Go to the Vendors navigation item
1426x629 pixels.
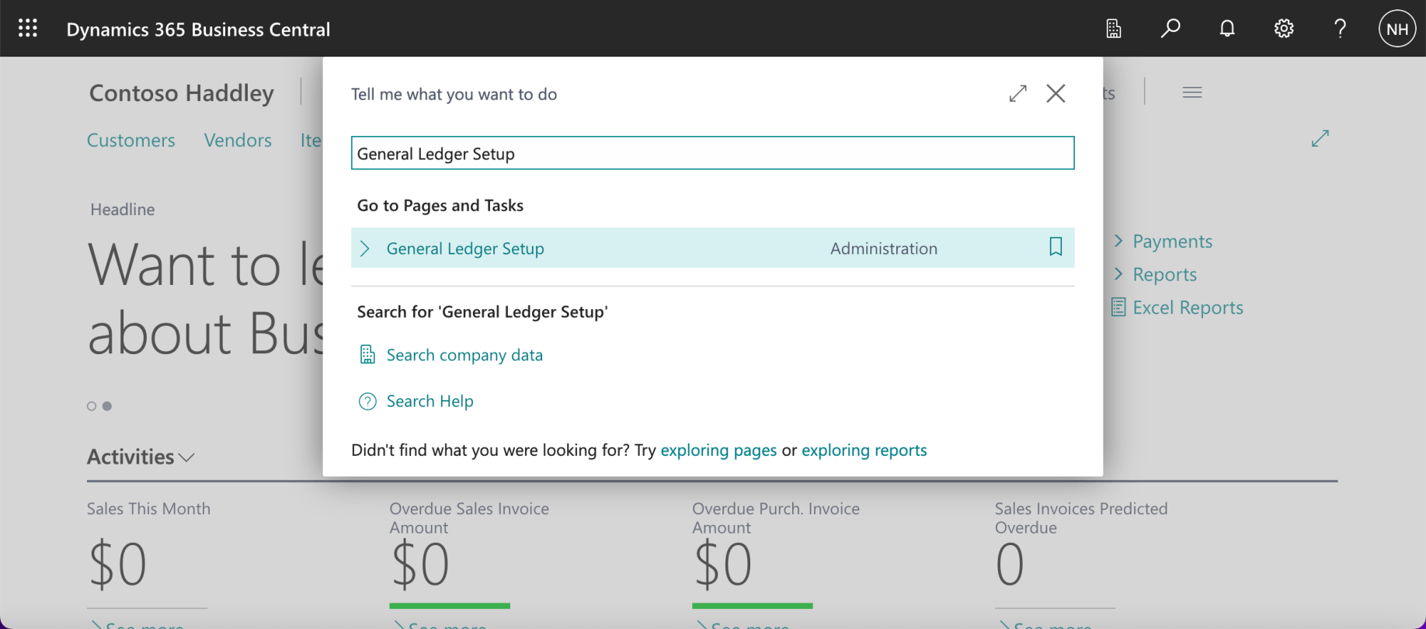238,141
